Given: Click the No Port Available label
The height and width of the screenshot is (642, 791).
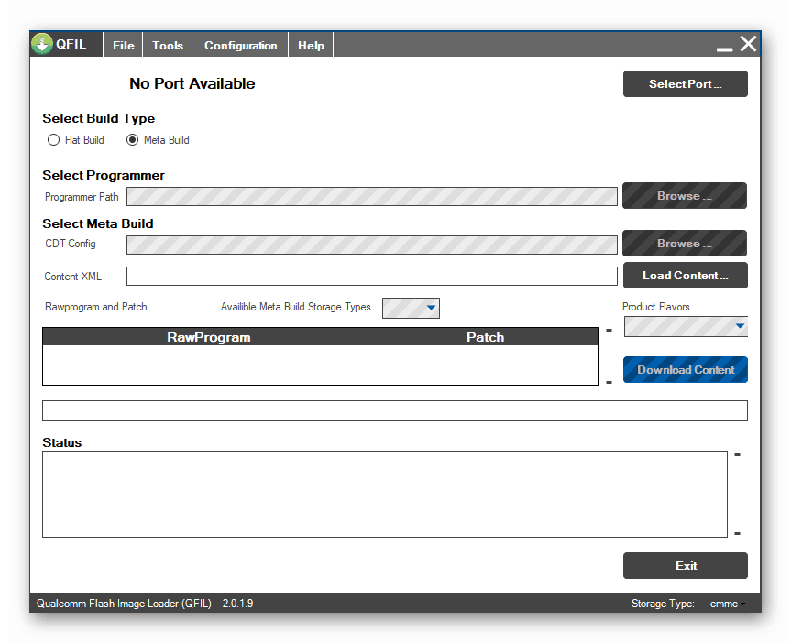Looking at the screenshot, I should (192, 83).
